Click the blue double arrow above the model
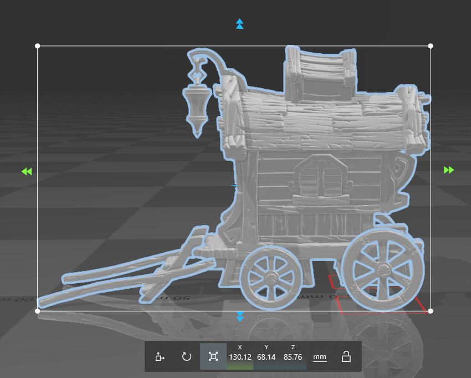471x378 pixels. tap(239, 24)
